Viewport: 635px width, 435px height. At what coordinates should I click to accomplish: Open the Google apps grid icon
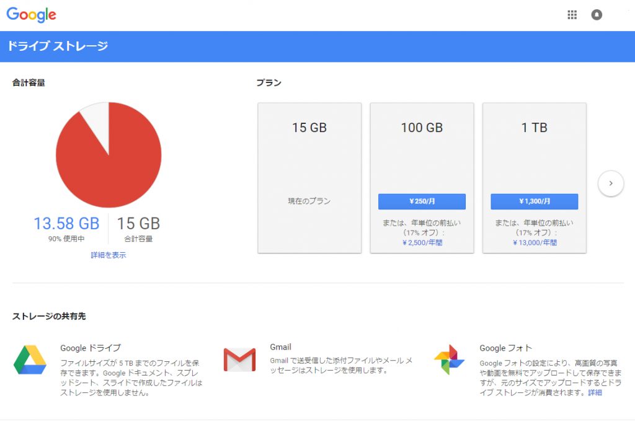tap(572, 15)
